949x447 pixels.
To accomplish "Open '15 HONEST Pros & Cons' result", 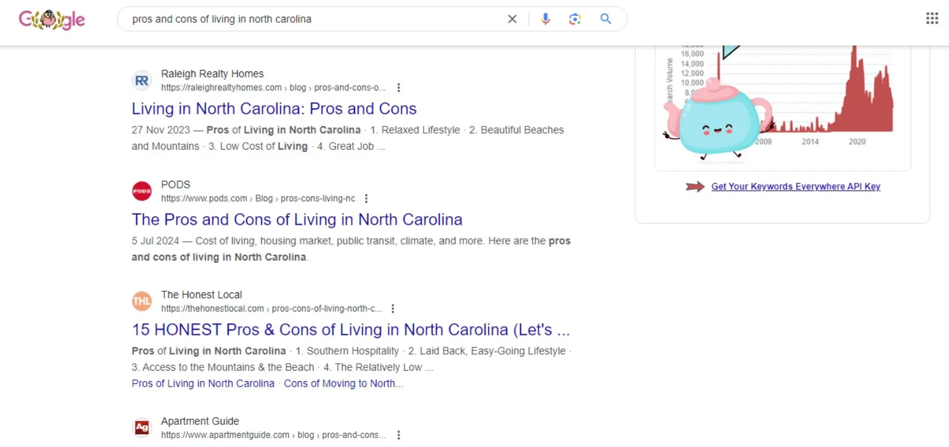I will [x=351, y=330].
